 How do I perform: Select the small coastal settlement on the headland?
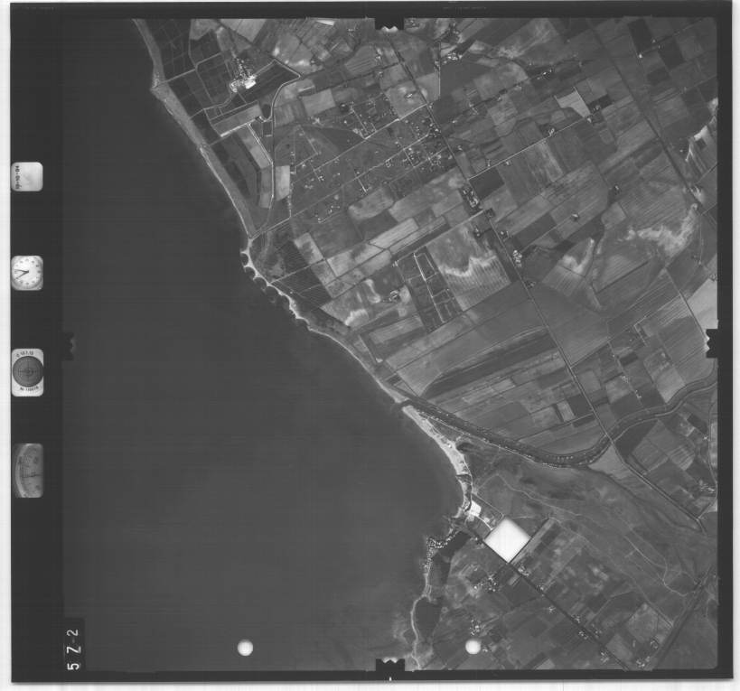click(x=443, y=542)
